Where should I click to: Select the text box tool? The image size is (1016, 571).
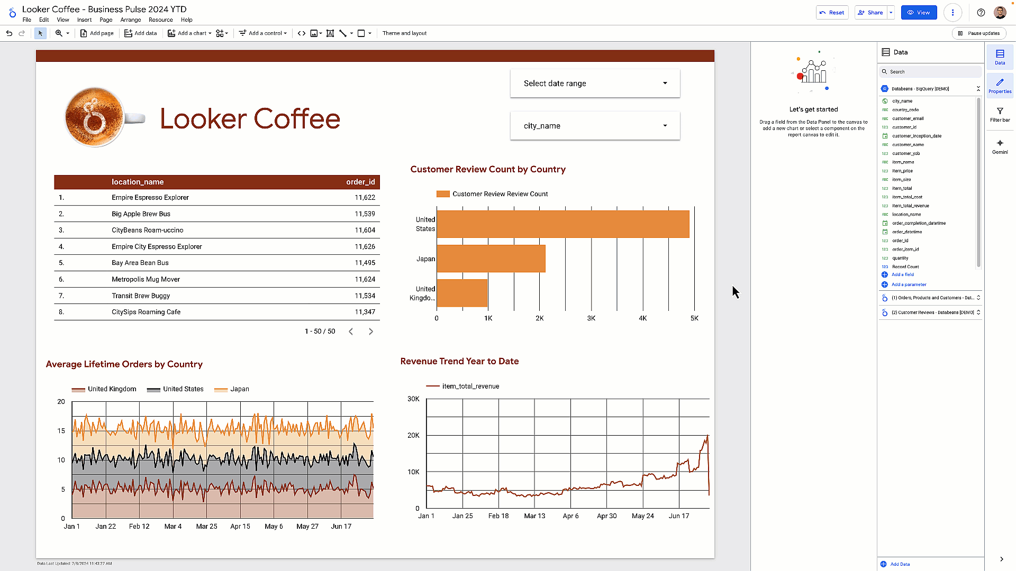click(330, 33)
